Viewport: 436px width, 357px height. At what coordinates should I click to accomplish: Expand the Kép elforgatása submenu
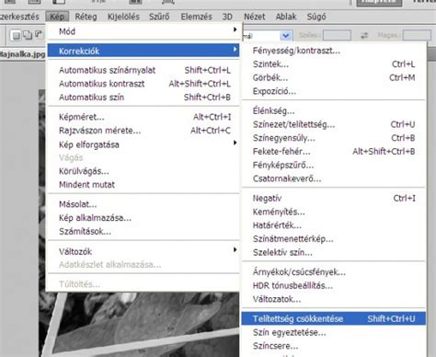point(143,144)
